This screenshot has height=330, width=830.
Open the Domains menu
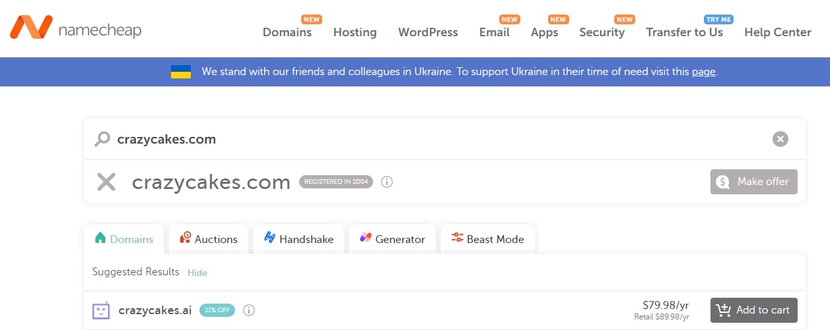[x=287, y=32]
